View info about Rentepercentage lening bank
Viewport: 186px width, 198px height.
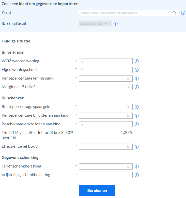137,79
